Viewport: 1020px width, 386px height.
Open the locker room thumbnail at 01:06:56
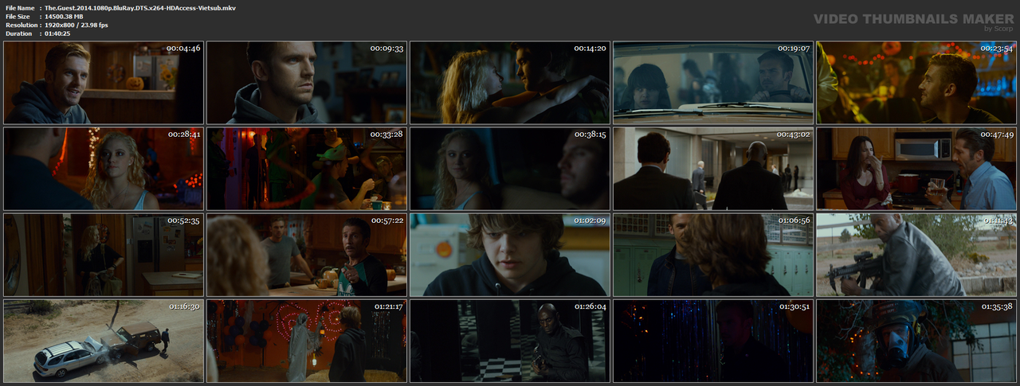pyautogui.click(x=713, y=255)
